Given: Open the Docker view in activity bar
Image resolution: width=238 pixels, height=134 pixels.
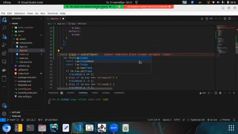Looking at the screenshot, I should (x=4, y=70).
